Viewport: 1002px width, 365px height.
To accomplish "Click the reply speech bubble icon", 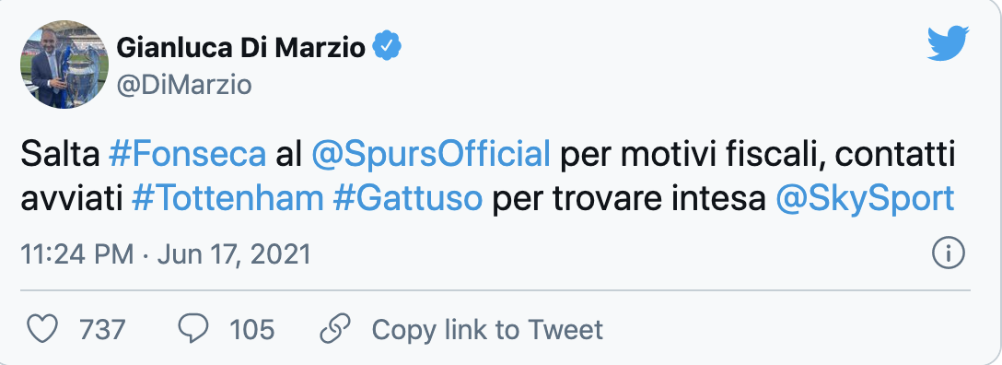I will point(193,329).
